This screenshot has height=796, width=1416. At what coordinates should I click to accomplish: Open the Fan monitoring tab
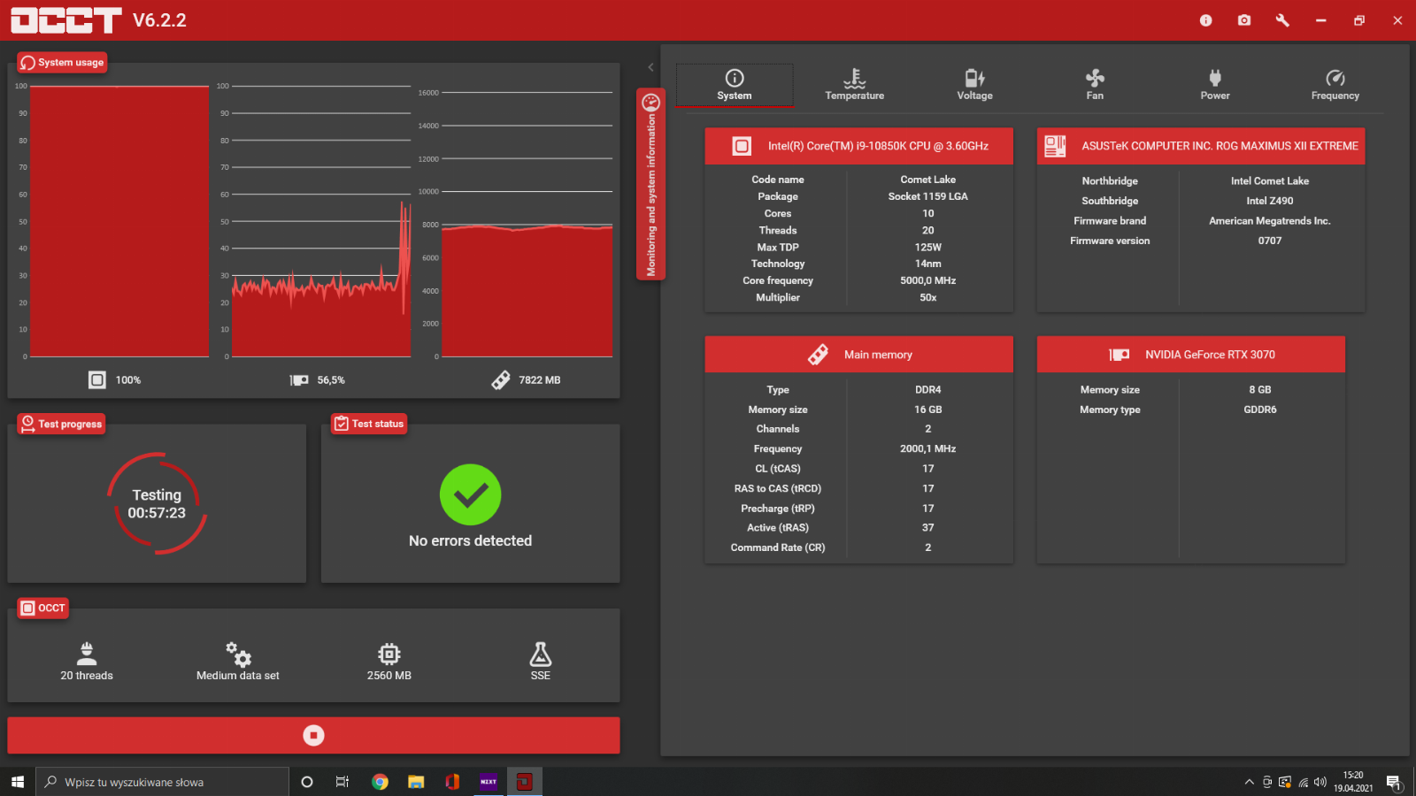1095,85
